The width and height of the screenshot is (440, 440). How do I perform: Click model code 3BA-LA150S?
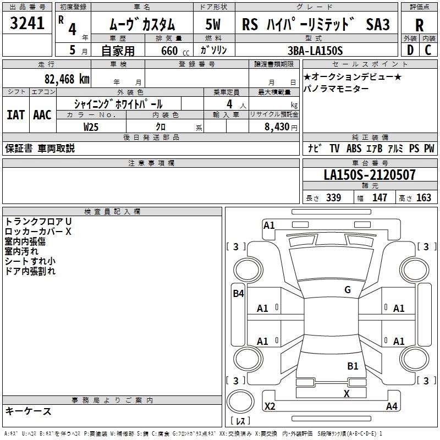click(315, 51)
